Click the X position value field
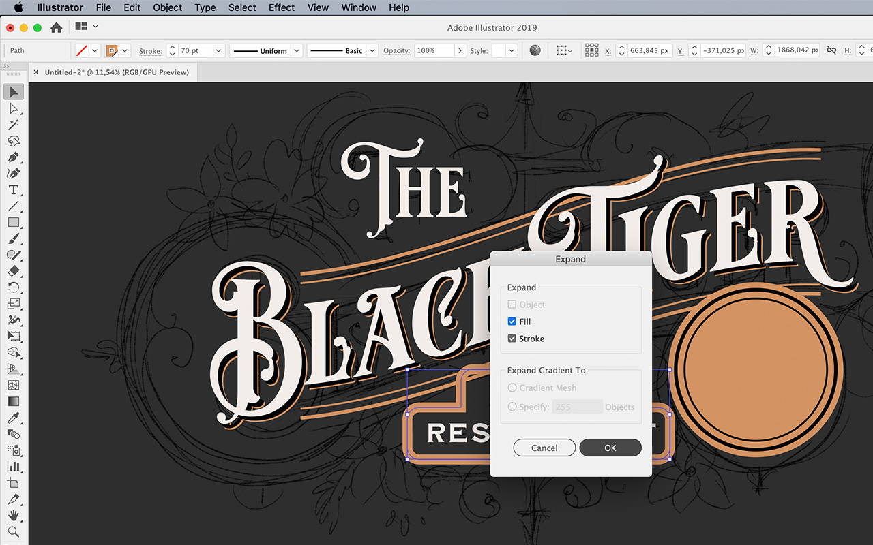Image resolution: width=873 pixels, height=545 pixels. coord(649,50)
